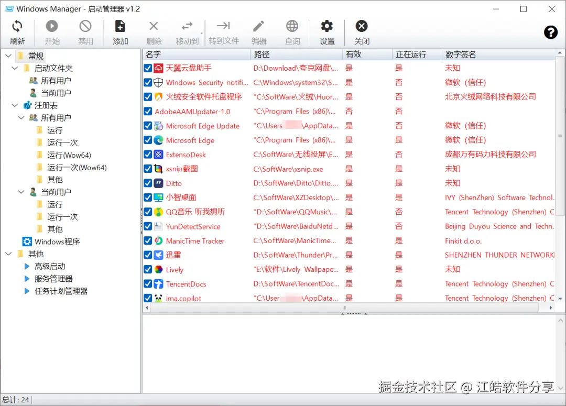Viewport: 566px width, 406px height.
Task: Uncheck Windows Security notification checkbox
Action: coord(148,83)
